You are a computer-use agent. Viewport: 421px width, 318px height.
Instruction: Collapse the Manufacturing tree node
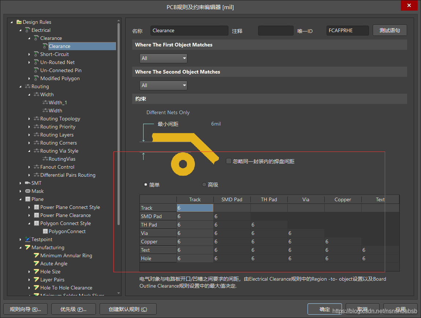pos(20,247)
